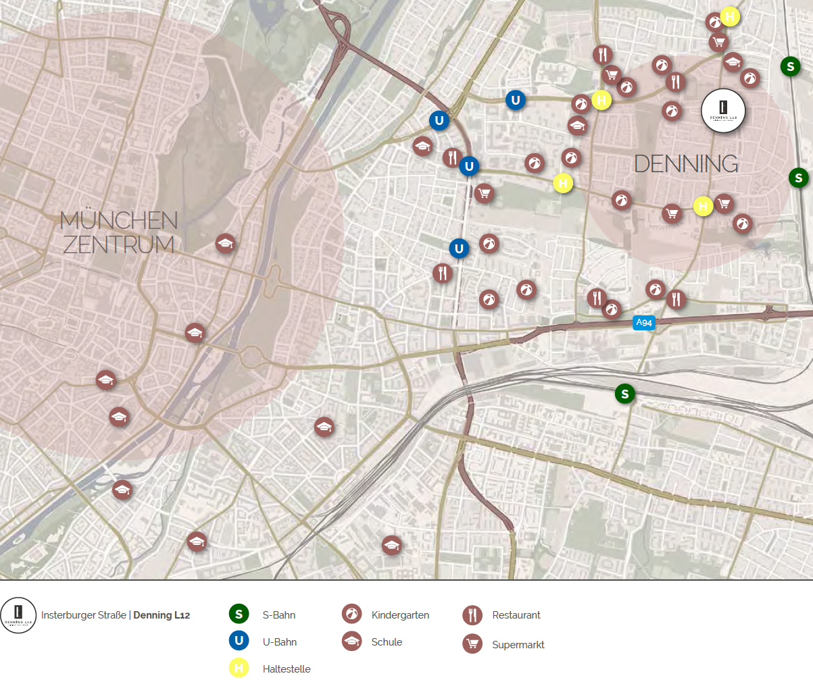Select the S-Bahn marker south of the A94

pos(625,394)
